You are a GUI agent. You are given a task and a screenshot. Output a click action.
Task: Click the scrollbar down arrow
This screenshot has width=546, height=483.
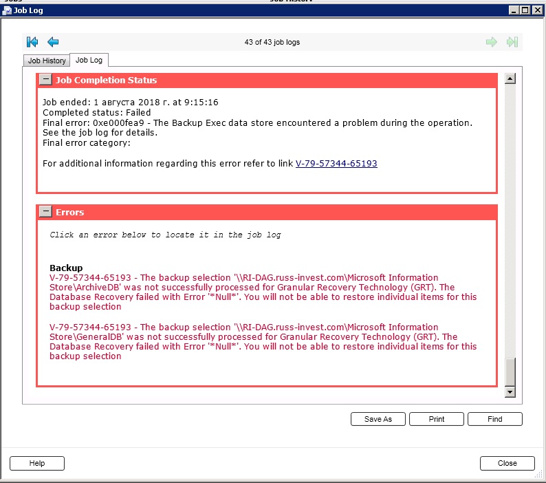tap(510, 391)
